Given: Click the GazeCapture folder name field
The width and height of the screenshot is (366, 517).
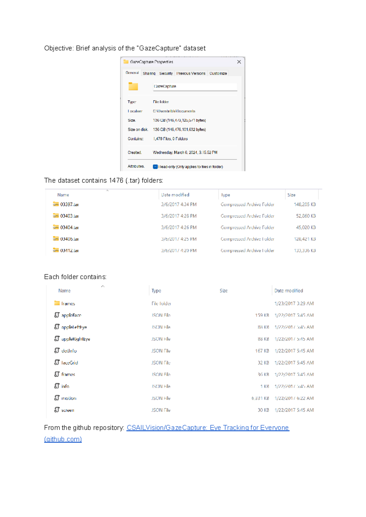Looking at the screenshot, I should tap(195, 86).
